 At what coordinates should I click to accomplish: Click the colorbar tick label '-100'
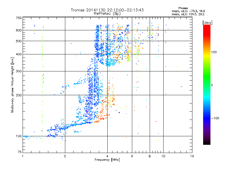click(x=215, y=118)
